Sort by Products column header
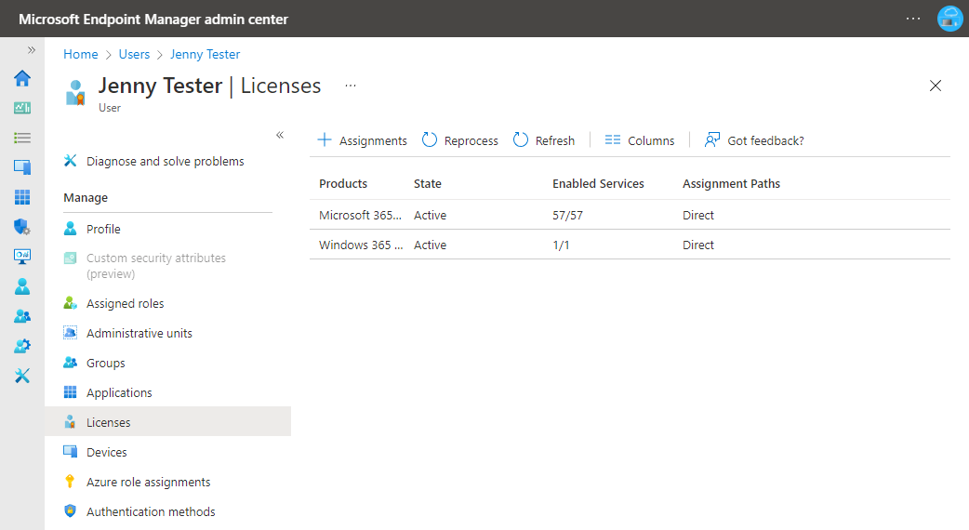This screenshot has height=530, width=969. pos(343,183)
